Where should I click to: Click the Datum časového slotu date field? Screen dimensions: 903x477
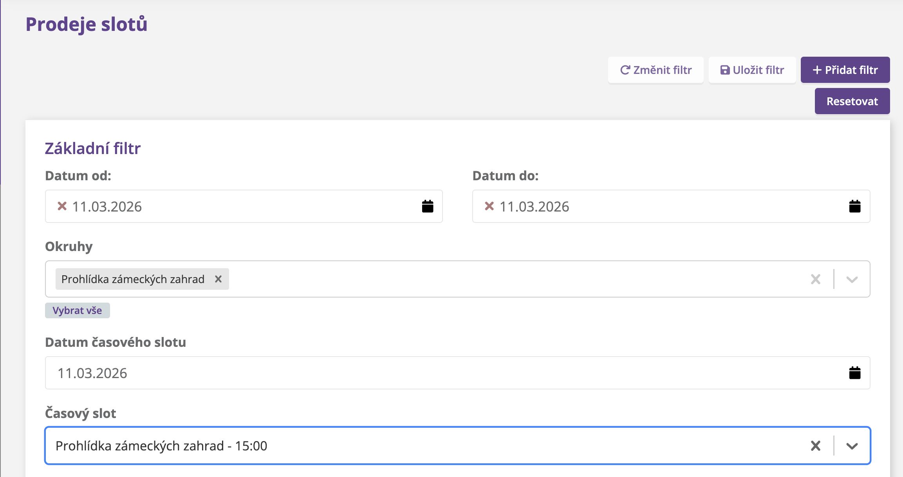pyautogui.click(x=431, y=373)
